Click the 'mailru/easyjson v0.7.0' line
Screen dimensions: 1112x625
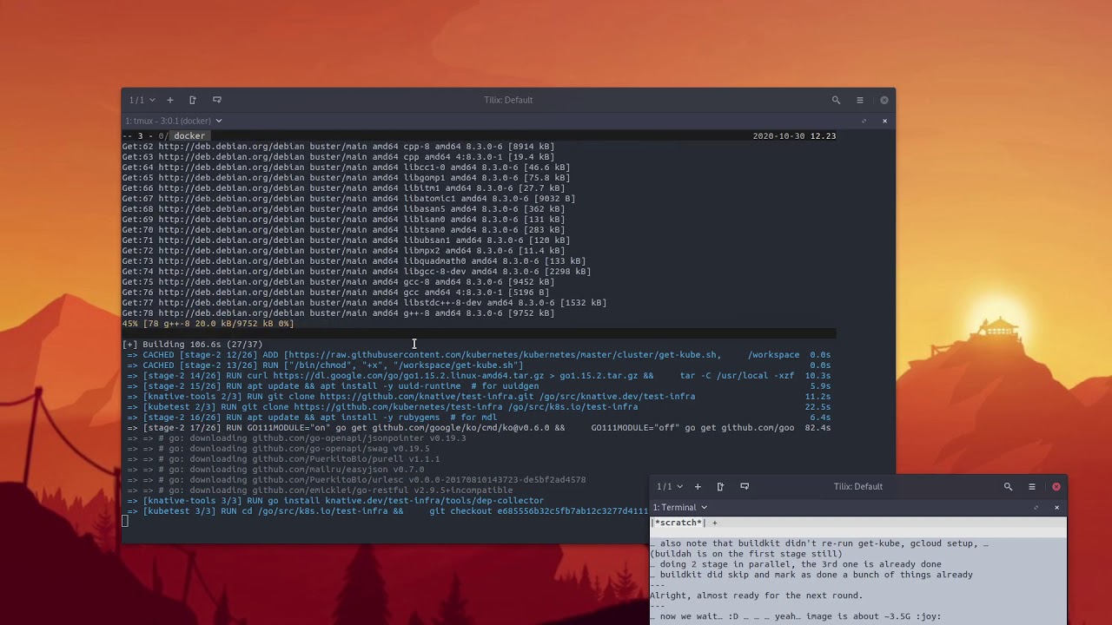[275, 470]
